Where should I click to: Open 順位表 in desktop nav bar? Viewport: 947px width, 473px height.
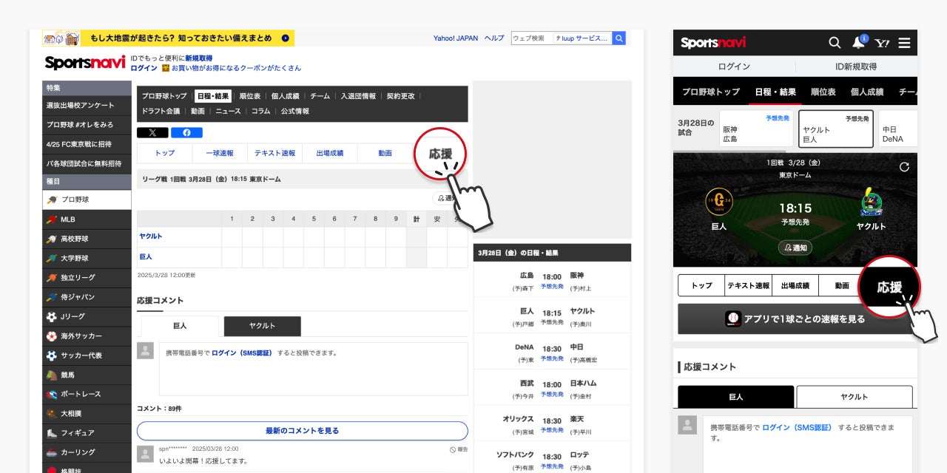[x=250, y=96]
